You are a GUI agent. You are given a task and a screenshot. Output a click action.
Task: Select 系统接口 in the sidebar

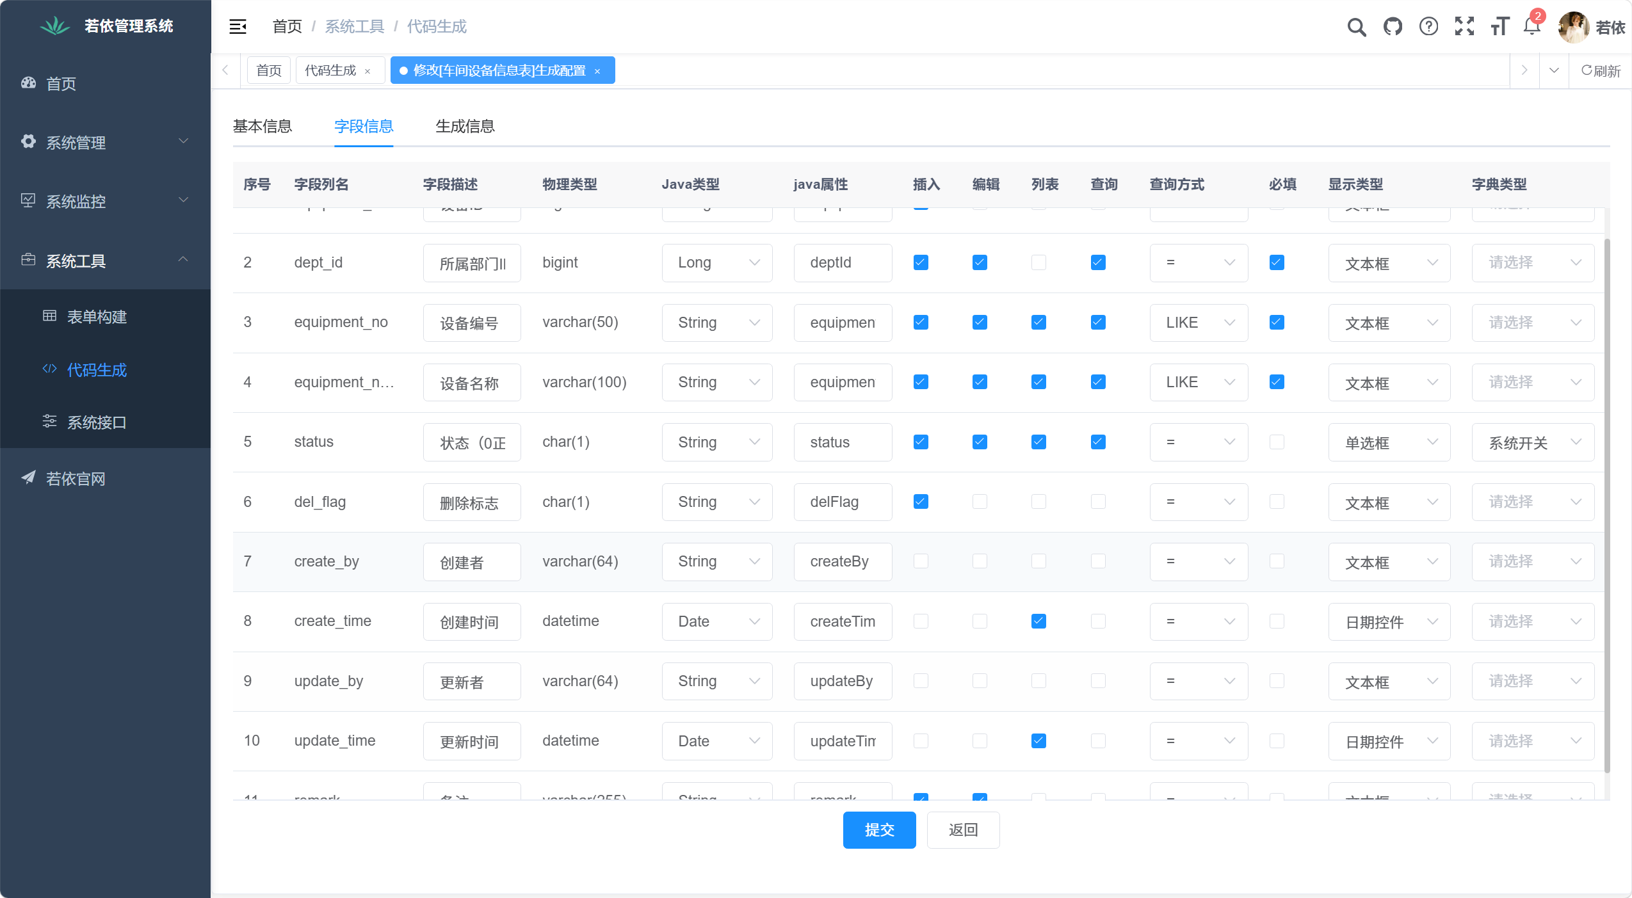(x=105, y=422)
